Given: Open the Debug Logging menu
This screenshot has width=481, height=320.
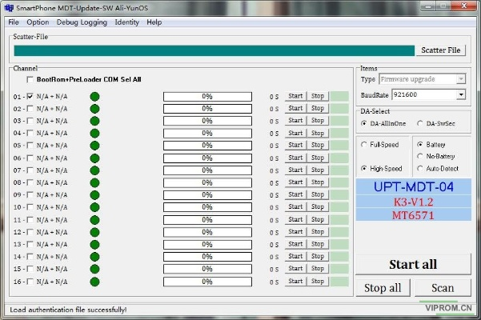Looking at the screenshot, I should coord(82,22).
